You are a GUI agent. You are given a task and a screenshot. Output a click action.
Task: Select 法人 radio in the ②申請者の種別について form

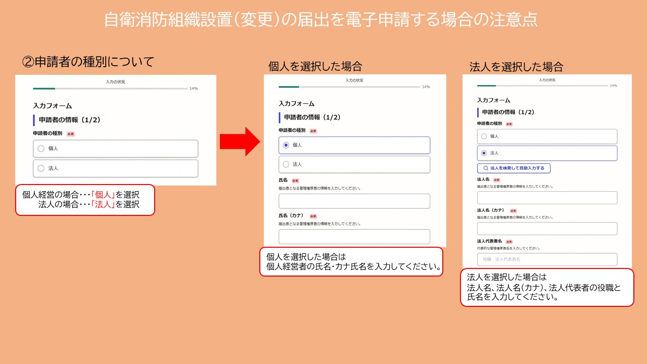click(x=41, y=168)
